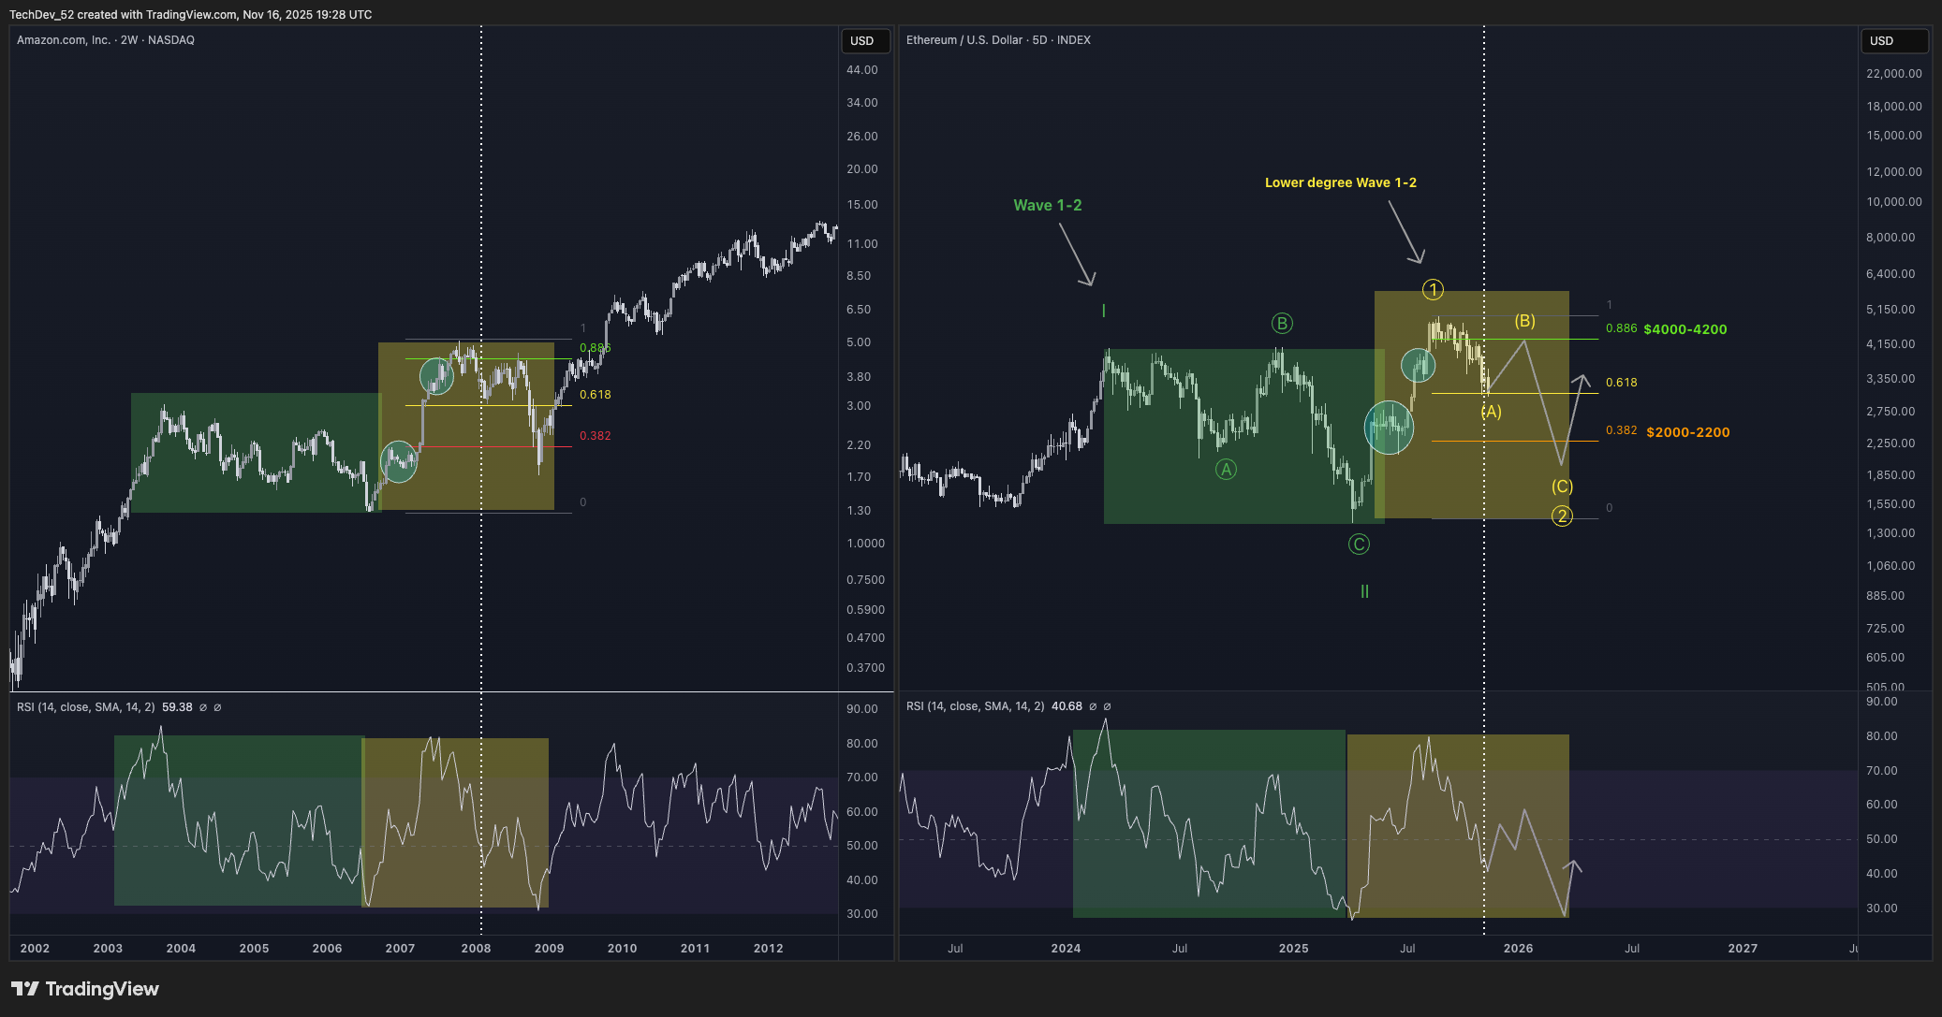Click the $4000-4200 green price label
Viewport: 1942px width, 1017px height.
pyautogui.click(x=1685, y=329)
